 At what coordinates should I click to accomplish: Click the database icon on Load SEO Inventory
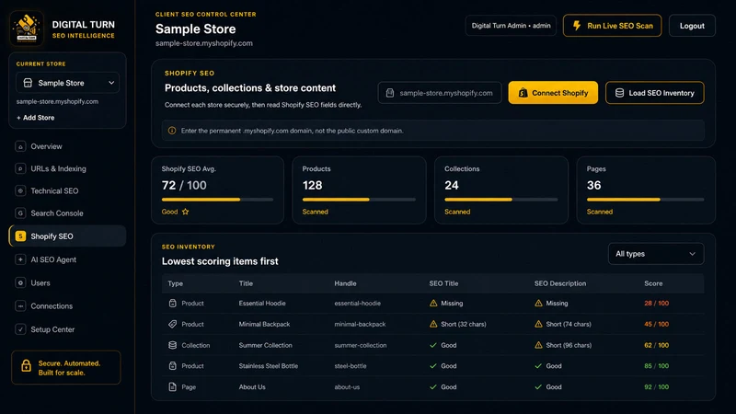tap(619, 93)
